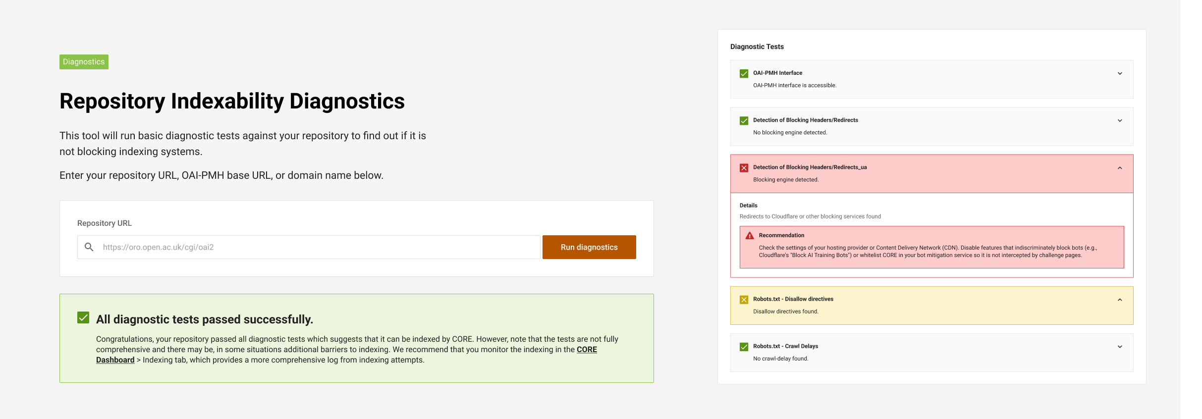Click the Diagnostic Tests panel heading
The width and height of the screenshot is (1202, 419).
click(x=757, y=47)
